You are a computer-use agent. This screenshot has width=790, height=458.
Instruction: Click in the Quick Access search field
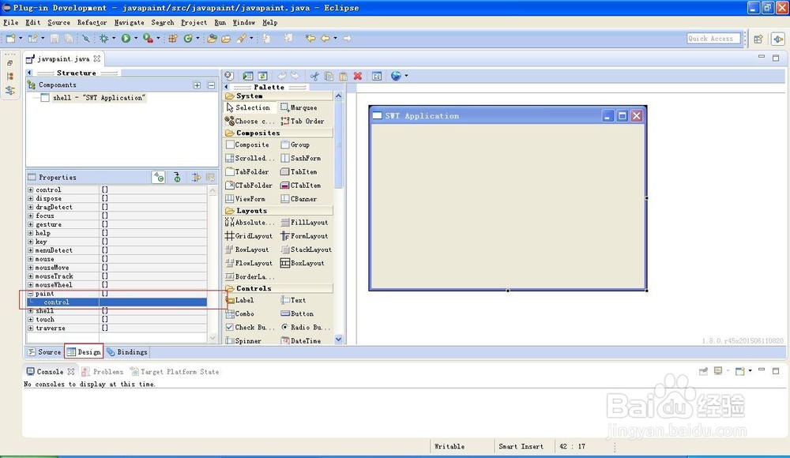pos(713,38)
